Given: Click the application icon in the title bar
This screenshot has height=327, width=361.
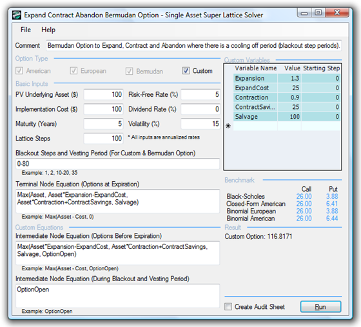Looking at the screenshot, I should click(x=17, y=15).
